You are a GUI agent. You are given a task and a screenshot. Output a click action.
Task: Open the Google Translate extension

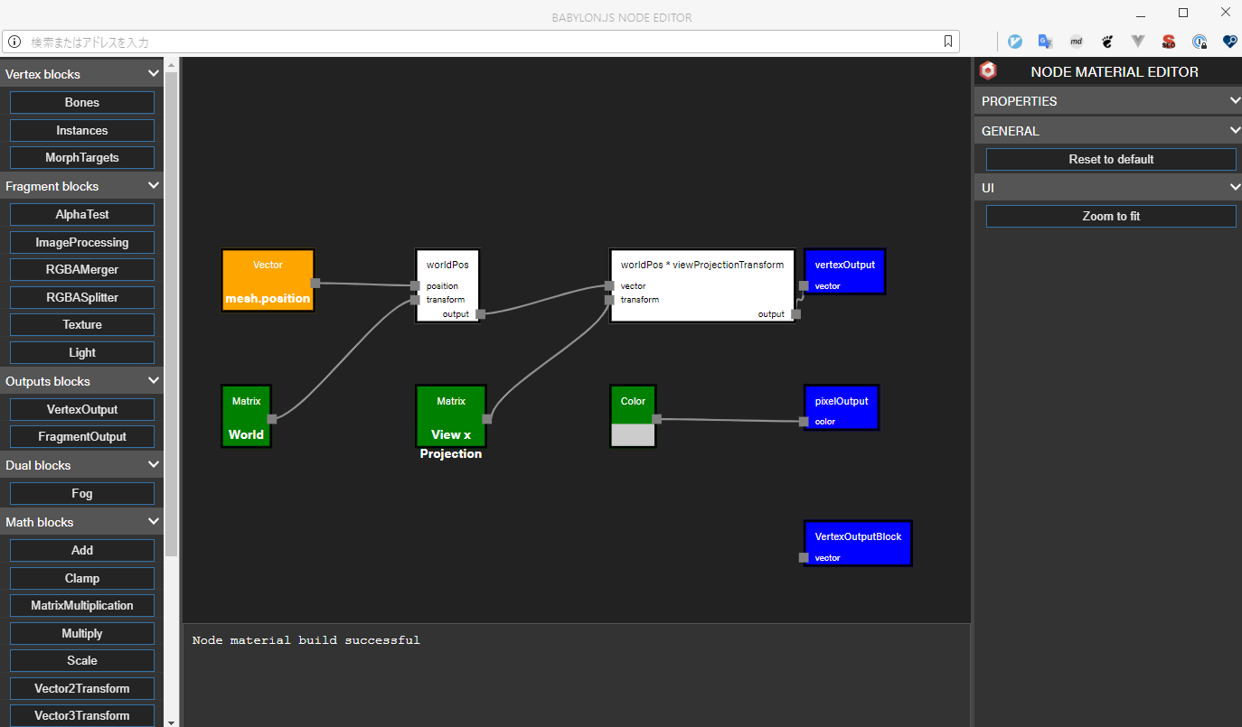click(1046, 42)
